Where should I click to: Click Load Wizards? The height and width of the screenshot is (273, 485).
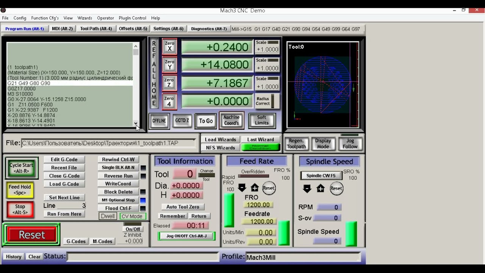pos(221,140)
